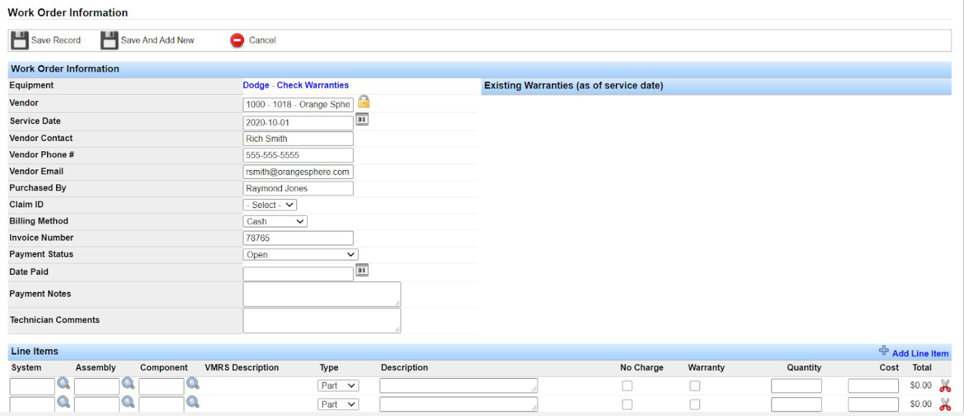The height and width of the screenshot is (416, 964).
Task: Click first line item Quantity field
Action: tap(797, 386)
